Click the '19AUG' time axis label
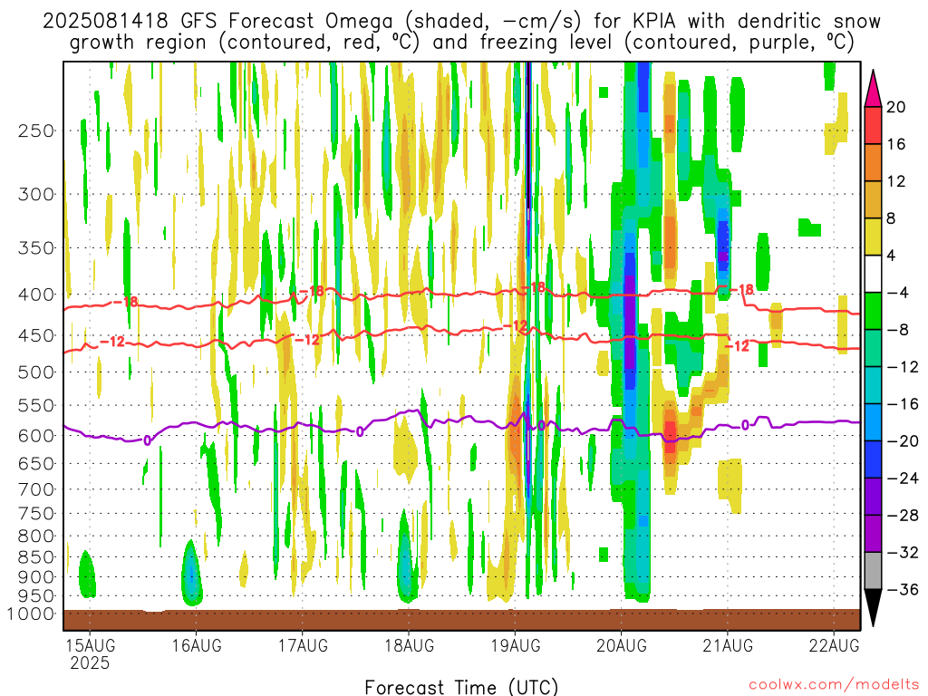Viewport: 928px width, 696px height. point(516,645)
